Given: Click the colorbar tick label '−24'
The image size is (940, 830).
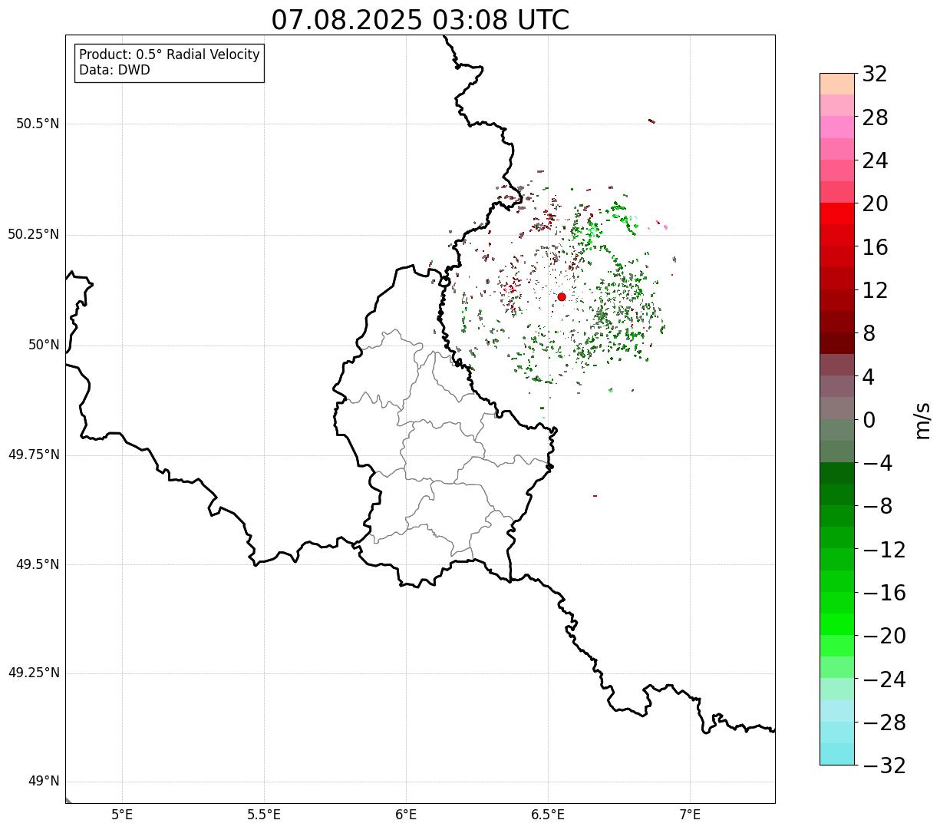Looking at the screenshot, I should tap(884, 680).
